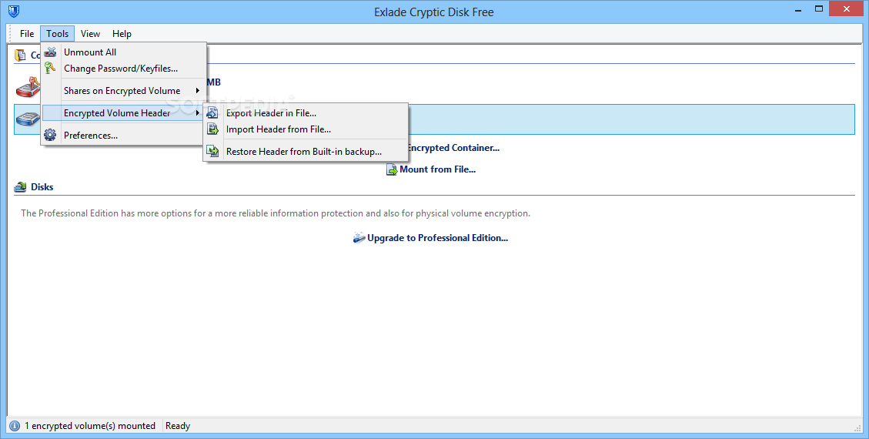Click the Ready status text

tap(178, 426)
